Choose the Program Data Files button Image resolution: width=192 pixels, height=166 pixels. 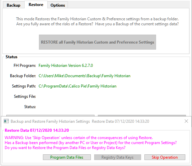[x=67, y=157]
